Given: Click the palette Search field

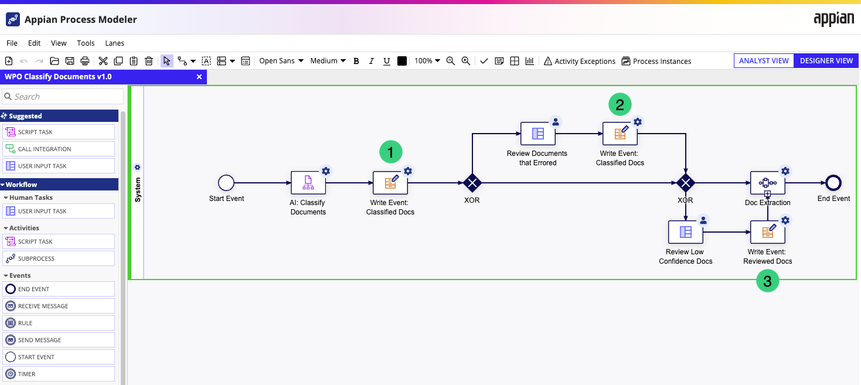Looking at the screenshot, I should pyautogui.click(x=63, y=97).
